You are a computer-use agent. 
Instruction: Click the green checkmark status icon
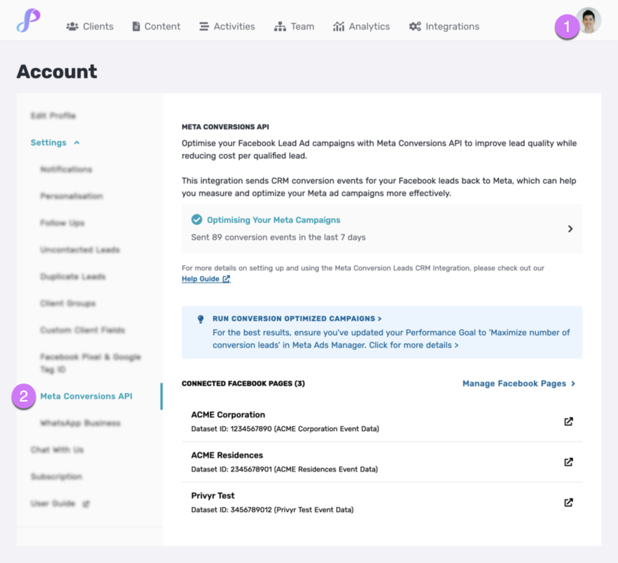point(197,219)
